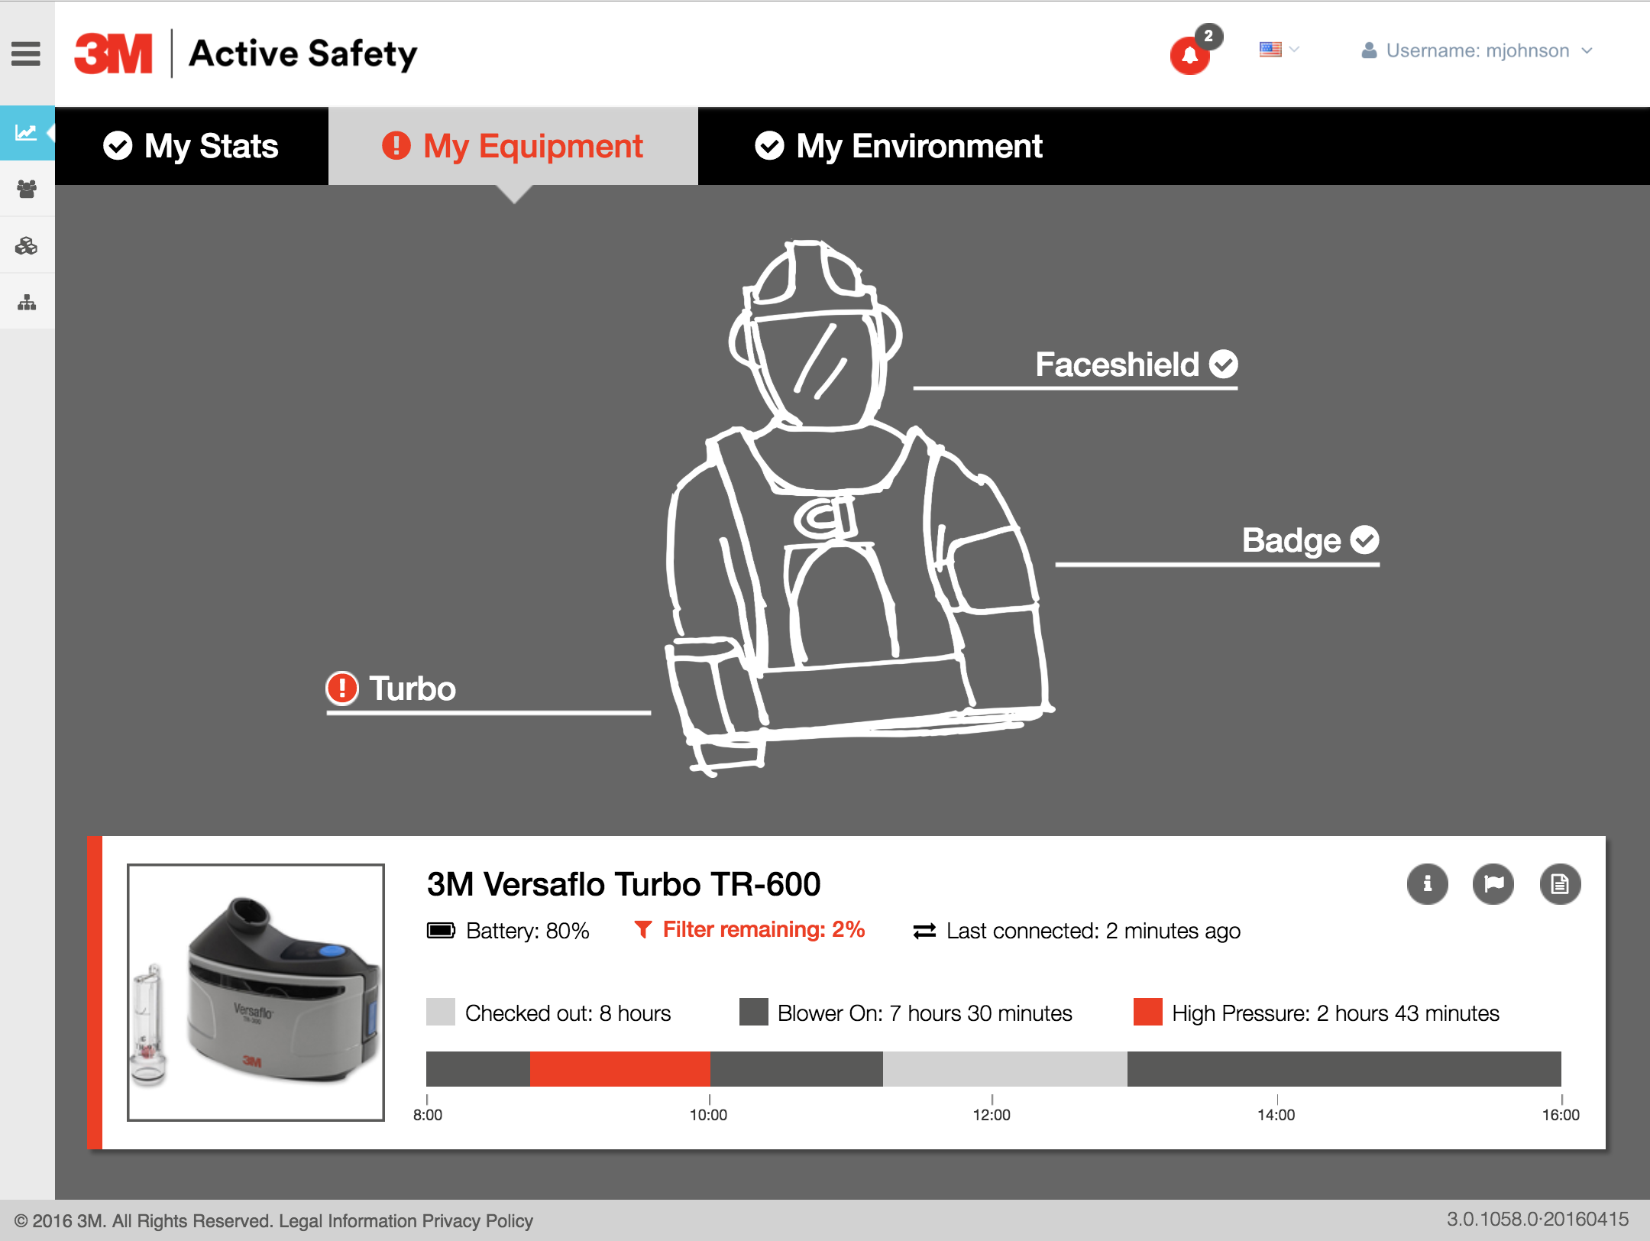Viewport: 1650px width, 1241px height.
Task: Expand the Username mjohnson dropdown
Action: pos(1477,50)
